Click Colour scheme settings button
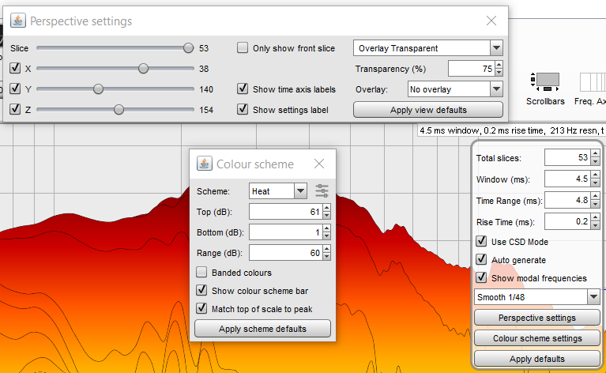606x373 pixels. (536, 338)
